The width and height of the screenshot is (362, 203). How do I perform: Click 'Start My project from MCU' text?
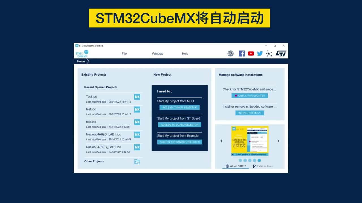coord(175,101)
